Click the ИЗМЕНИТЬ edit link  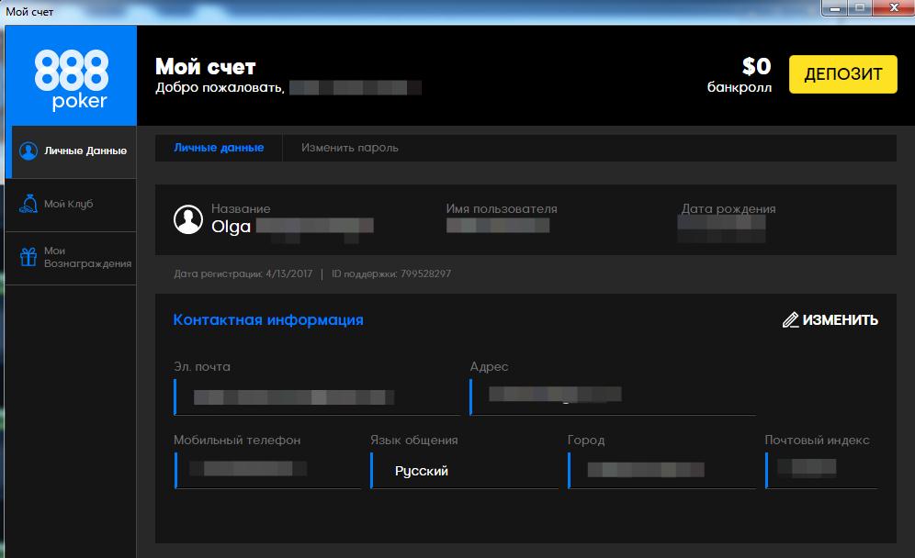(840, 320)
